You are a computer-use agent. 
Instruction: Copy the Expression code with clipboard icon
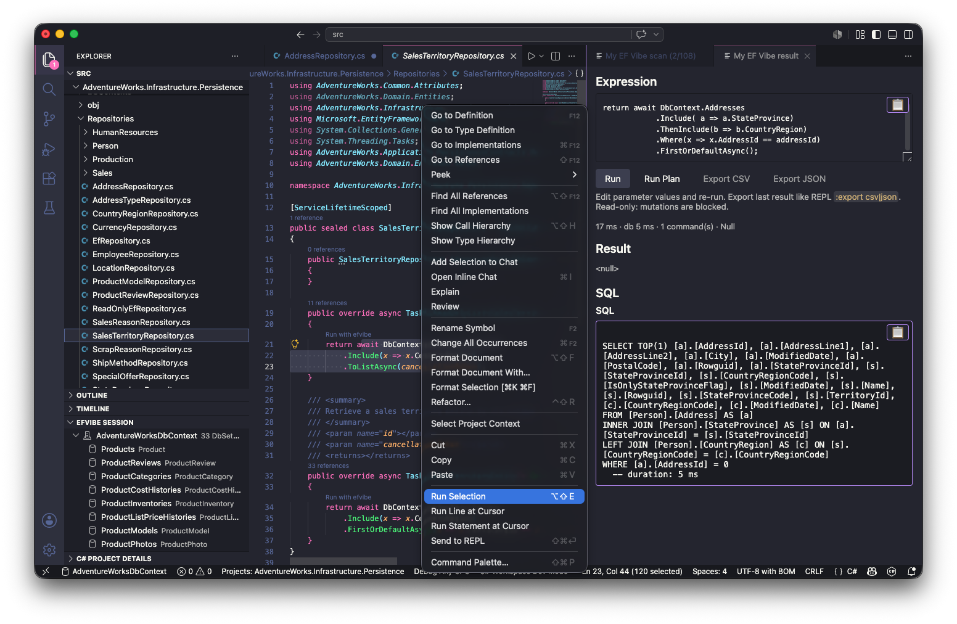point(898,105)
